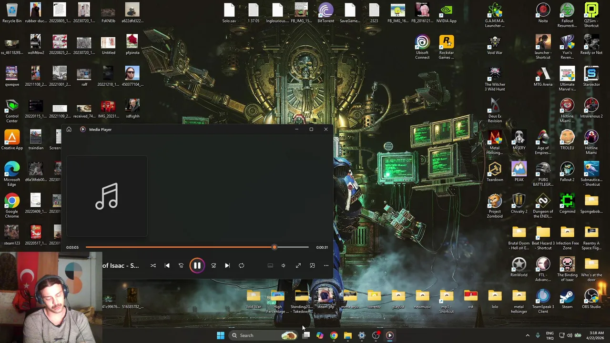Open Microsoft Edge desktop shortcut
The width and height of the screenshot is (610, 343).
[x=12, y=174]
